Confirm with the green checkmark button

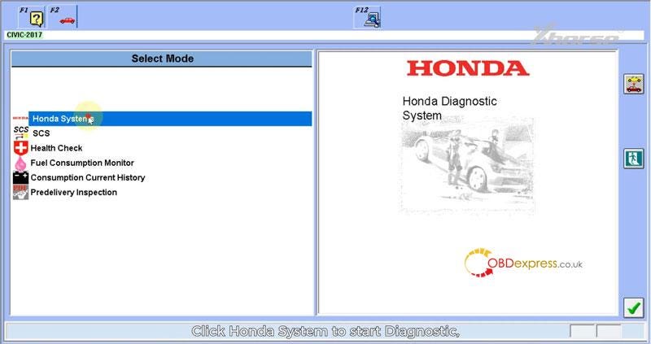click(x=634, y=308)
